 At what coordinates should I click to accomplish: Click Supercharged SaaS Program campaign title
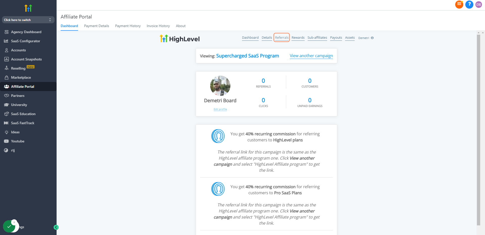click(x=248, y=56)
